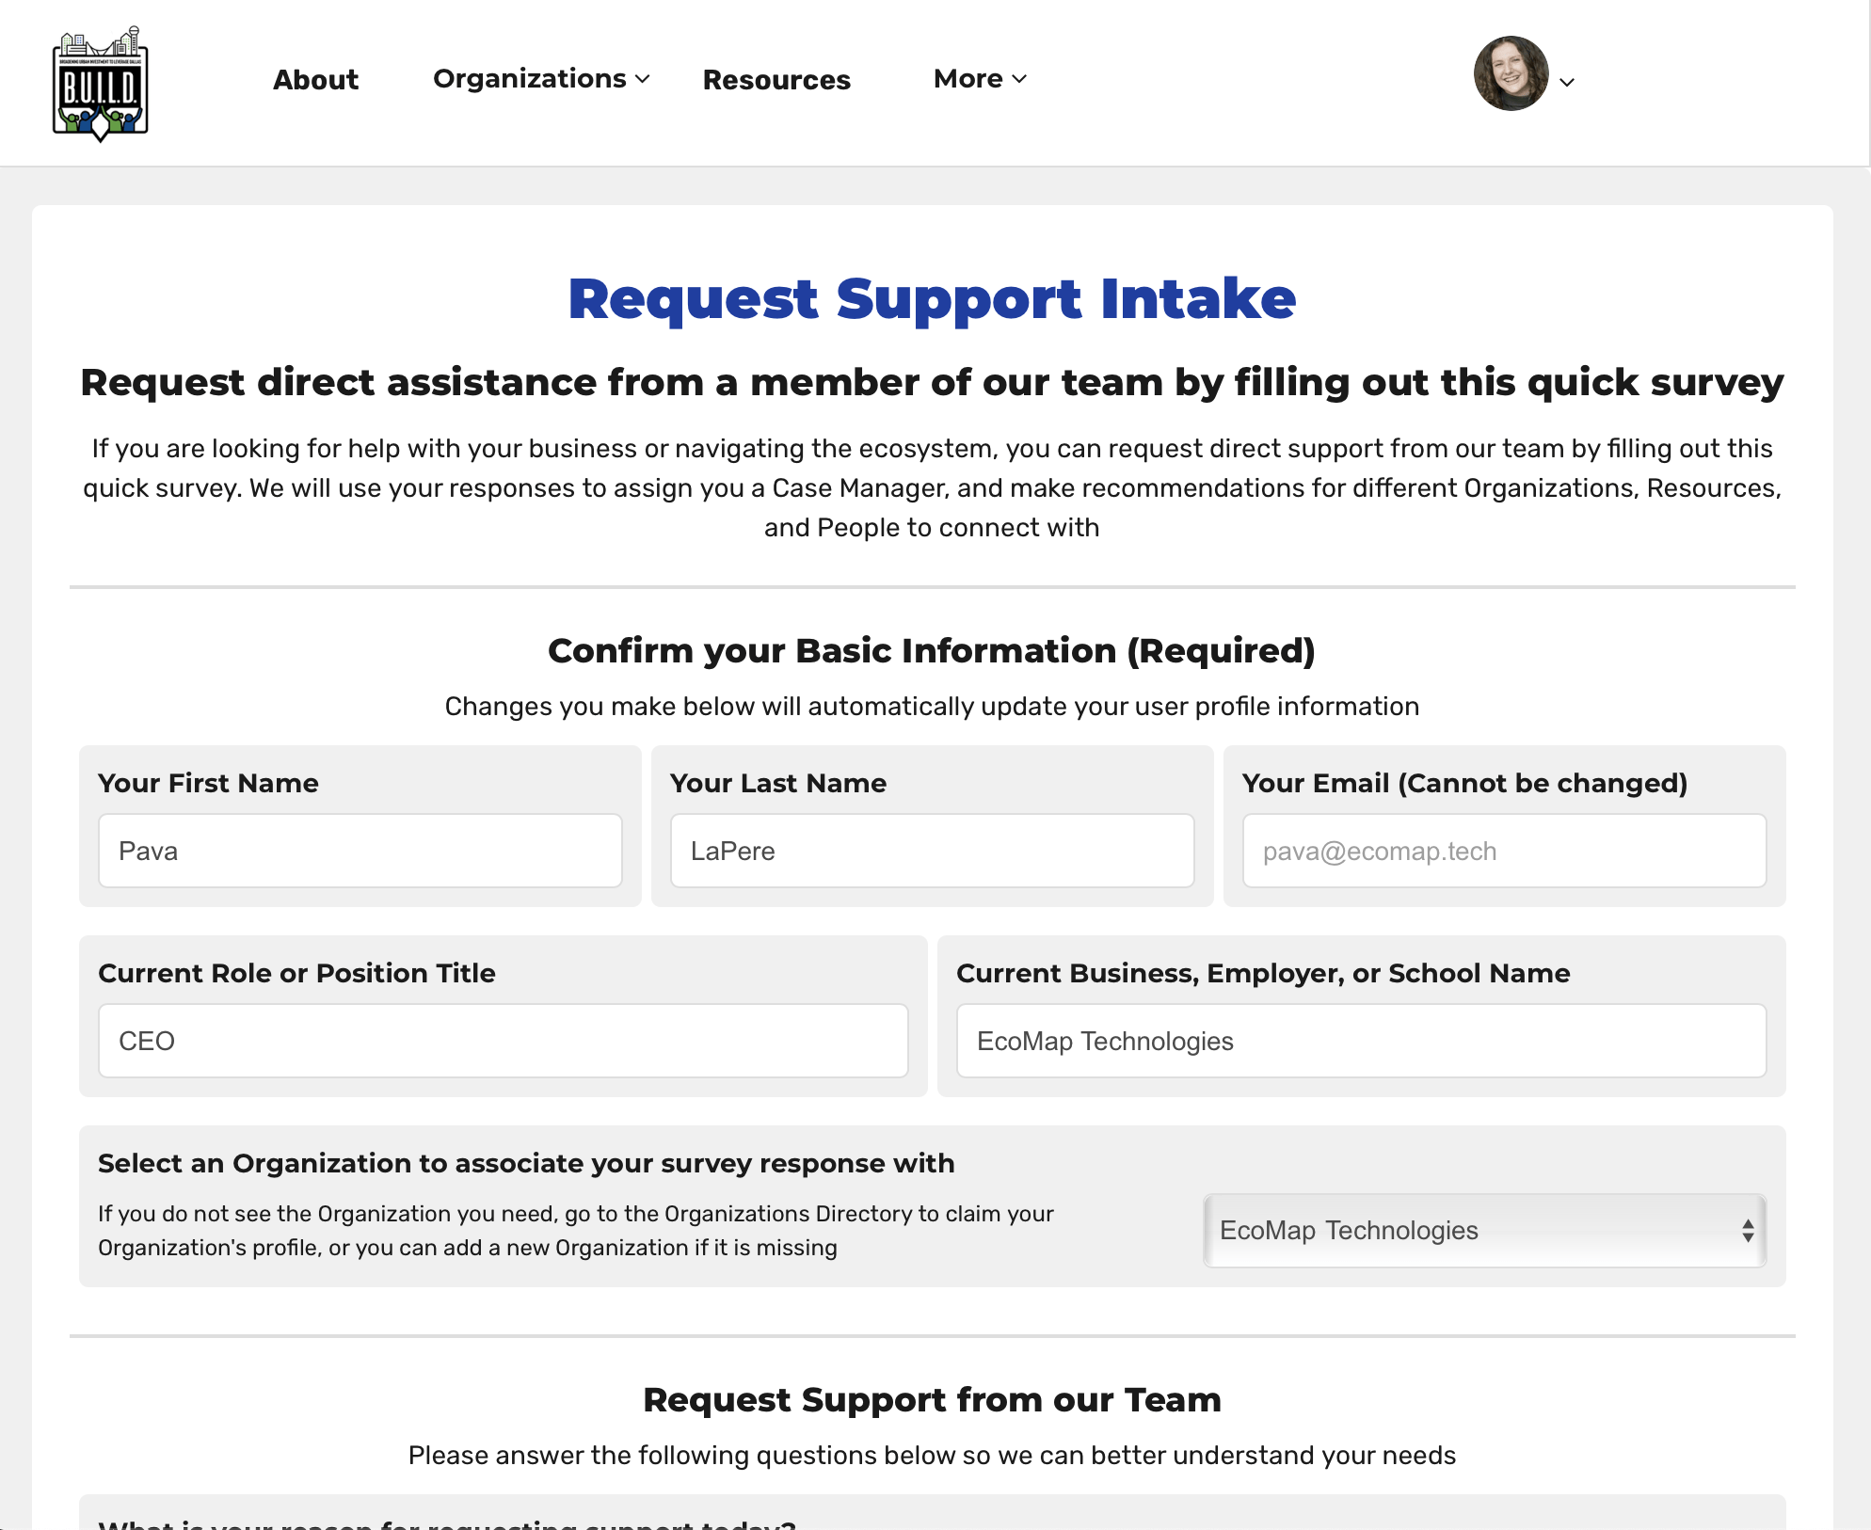The image size is (1871, 1530).
Task: Click the Confirm your Basic Information heading
Action: click(x=932, y=650)
